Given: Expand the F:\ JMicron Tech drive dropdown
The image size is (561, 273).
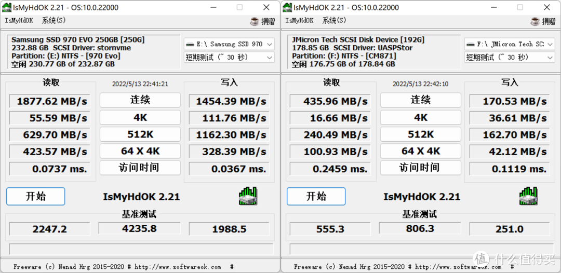Looking at the screenshot, I should click(510, 44).
